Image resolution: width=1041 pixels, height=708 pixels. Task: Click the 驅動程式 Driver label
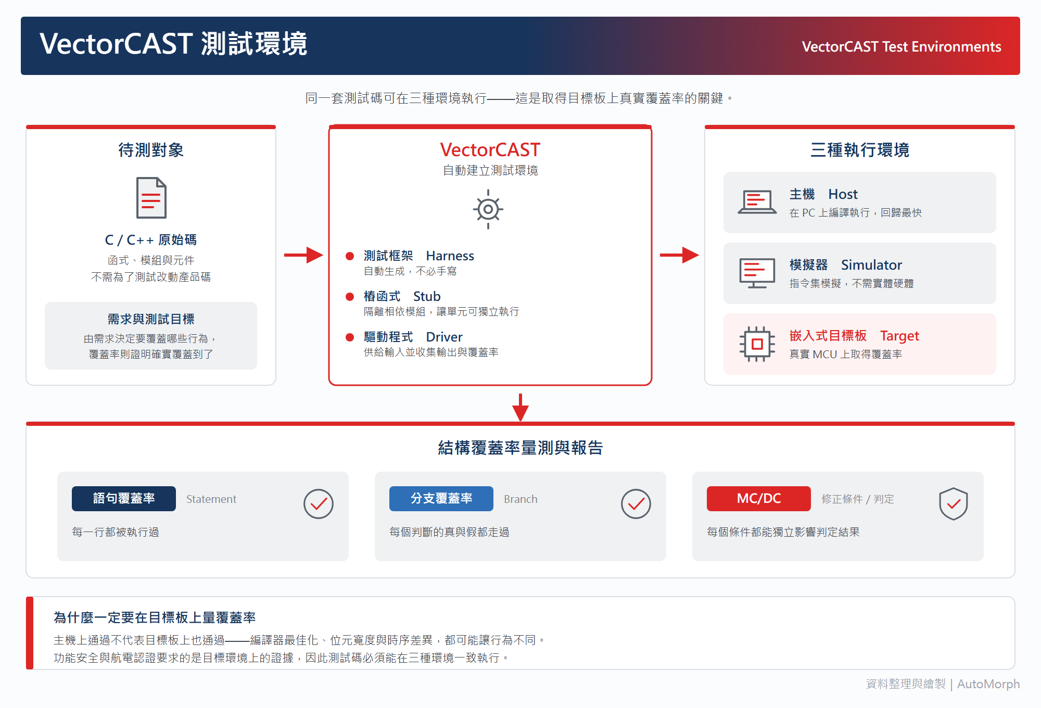click(x=413, y=337)
